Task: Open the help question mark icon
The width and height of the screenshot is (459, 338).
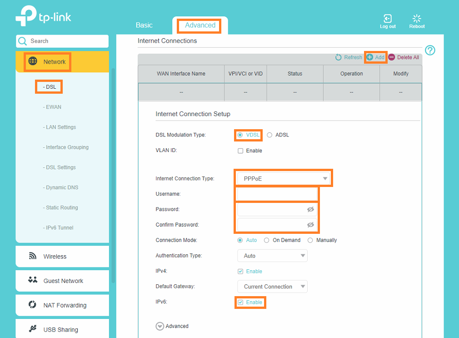Action: pos(430,50)
